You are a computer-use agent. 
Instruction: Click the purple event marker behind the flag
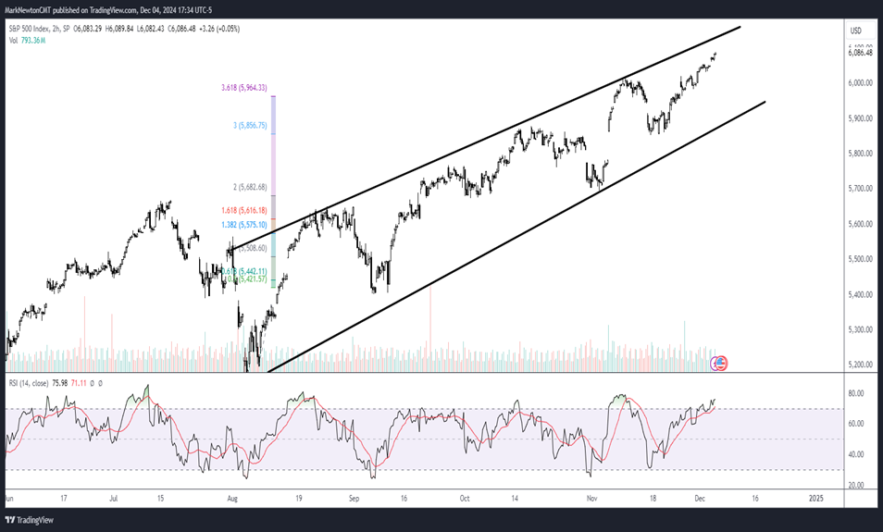[x=715, y=365]
